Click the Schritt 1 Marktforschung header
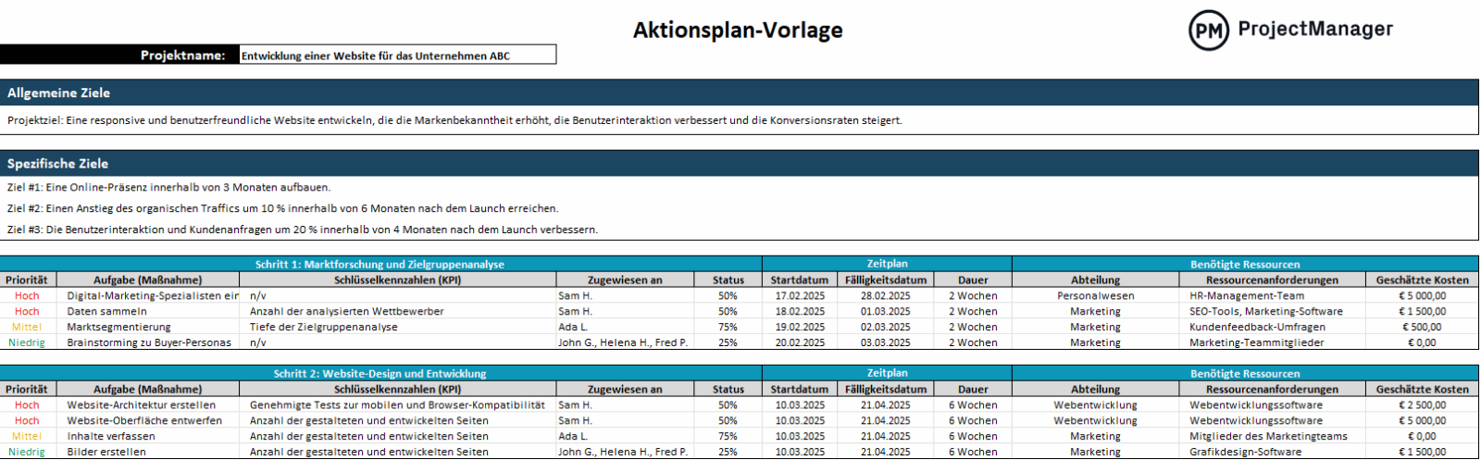Screen dimensions: 1481x460 pyautogui.click(x=380, y=265)
